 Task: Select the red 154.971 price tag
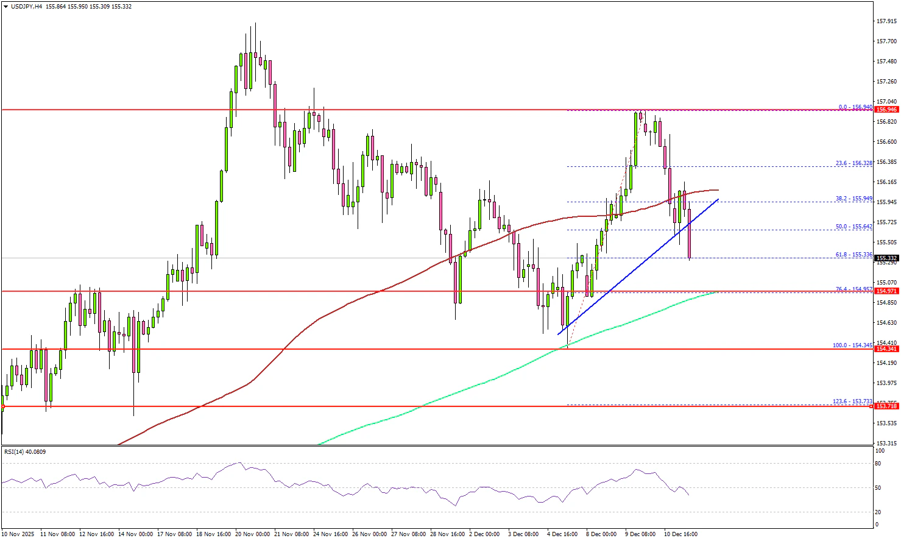[x=886, y=291]
